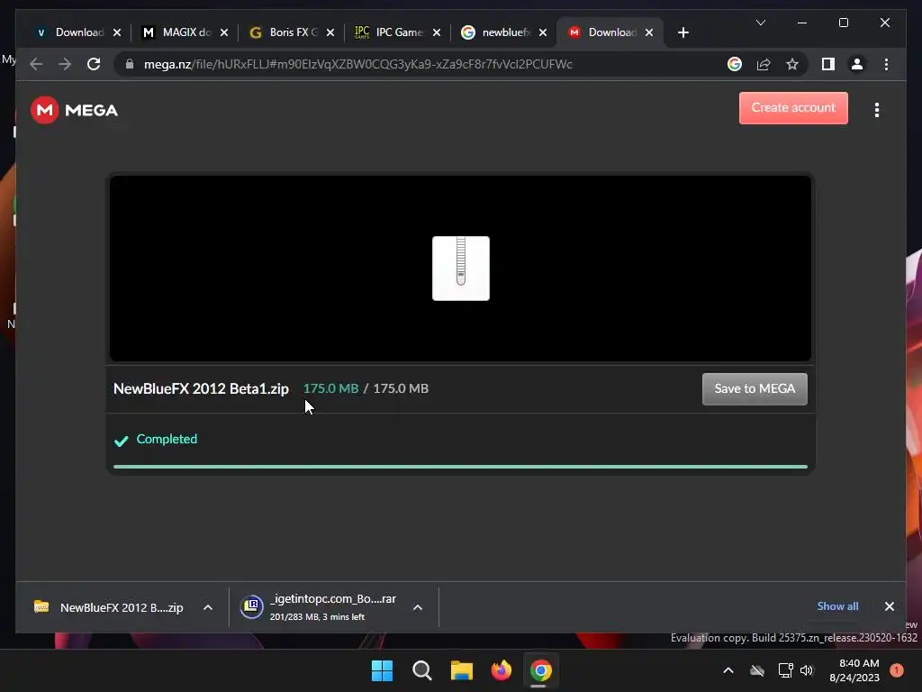Close the active MEGA tab
The width and height of the screenshot is (922, 692).
(649, 32)
